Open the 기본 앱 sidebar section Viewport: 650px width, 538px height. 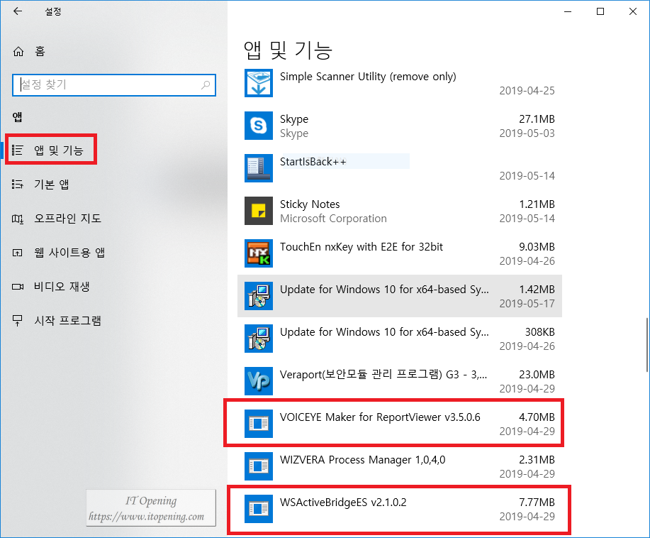pyautogui.click(x=40, y=184)
